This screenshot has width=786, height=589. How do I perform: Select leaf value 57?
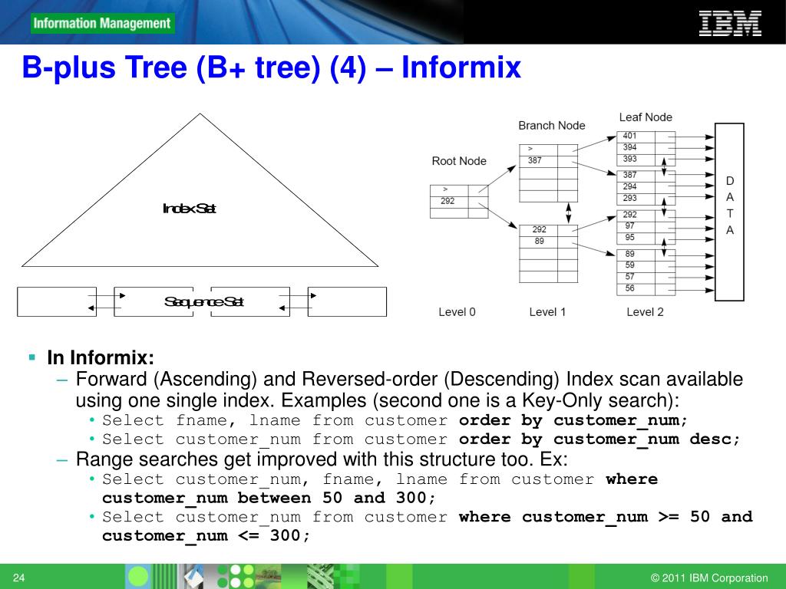click(x=629, y=276)
